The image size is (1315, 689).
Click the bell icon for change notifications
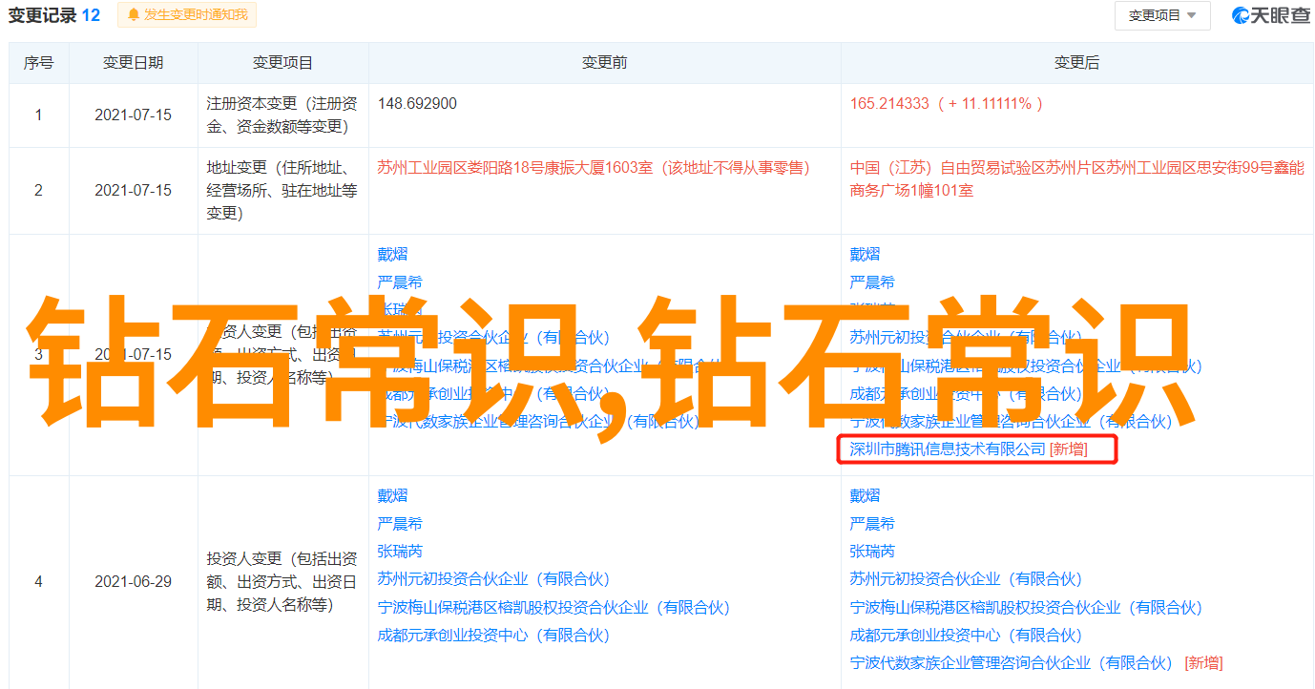[133, 15]
